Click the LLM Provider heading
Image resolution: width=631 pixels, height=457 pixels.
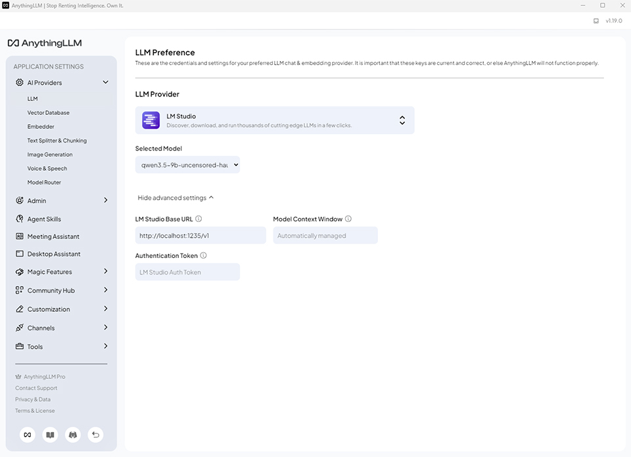(x=157, y=94)
